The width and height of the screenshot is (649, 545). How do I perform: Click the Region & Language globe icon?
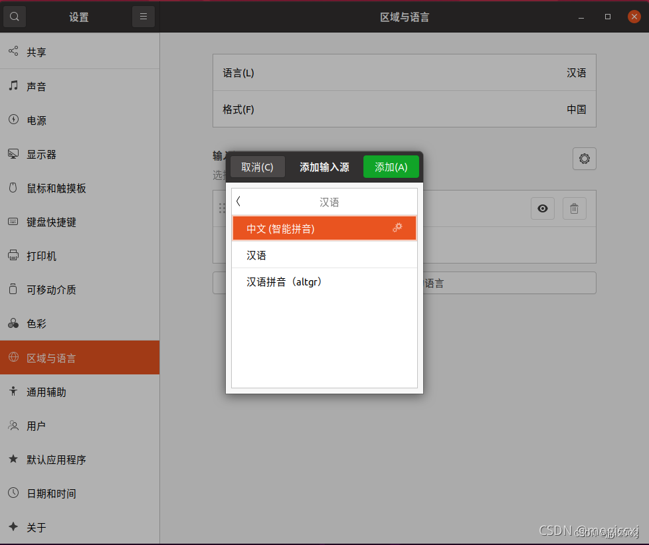click(13, 357)
